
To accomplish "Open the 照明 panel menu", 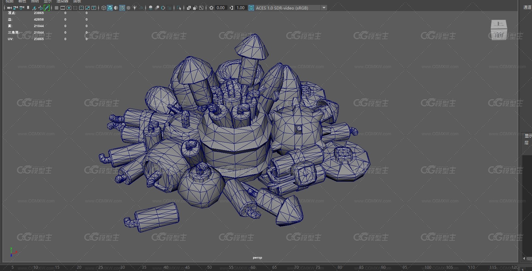I will (35, 1).
